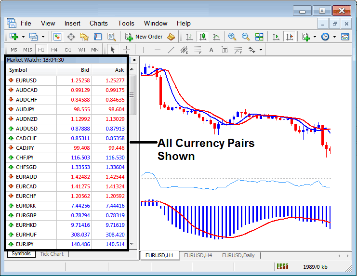Screen dimensions: 357x276
Task: Switch to the Tick Chart tab
Action: tap(52, 254)
